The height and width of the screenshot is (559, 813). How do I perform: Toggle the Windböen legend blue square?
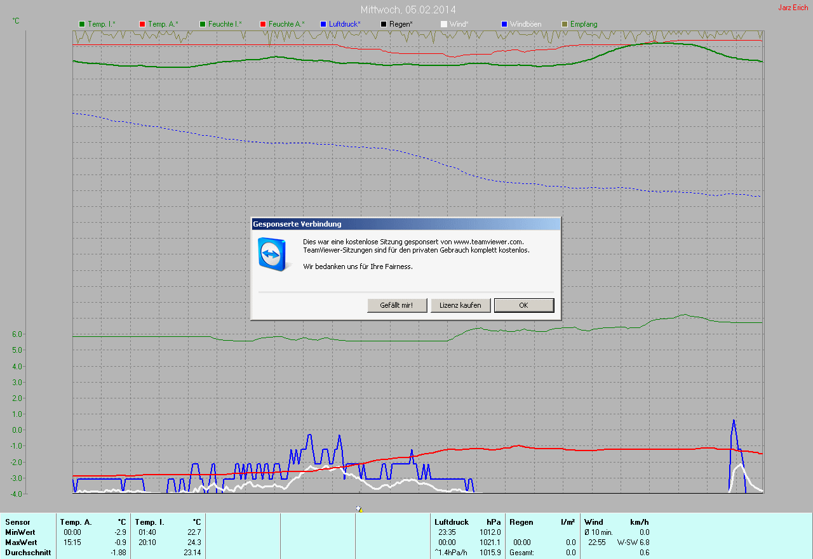[504, 24]
